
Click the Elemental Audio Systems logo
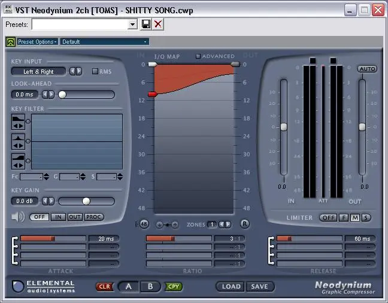coord(43,286)
